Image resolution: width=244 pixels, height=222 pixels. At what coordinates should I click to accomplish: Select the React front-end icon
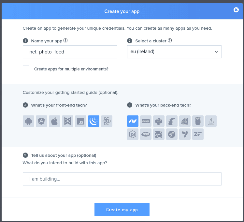pyautogui.click(x=107, y=121)
